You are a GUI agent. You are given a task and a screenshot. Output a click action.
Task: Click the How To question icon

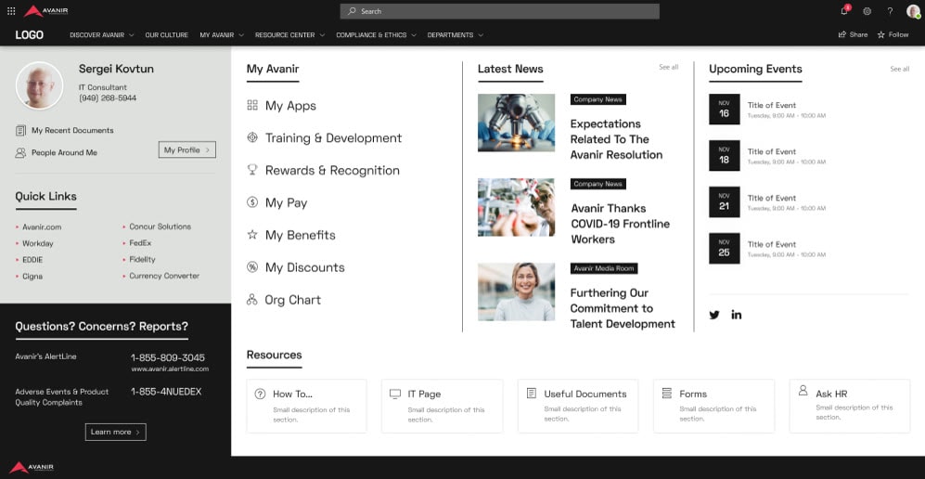(260, 394)
